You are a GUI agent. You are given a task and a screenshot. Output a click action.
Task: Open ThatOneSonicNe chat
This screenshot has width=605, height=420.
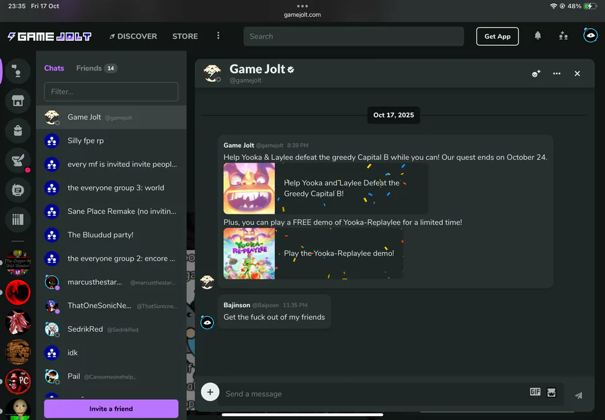point(111,306)
